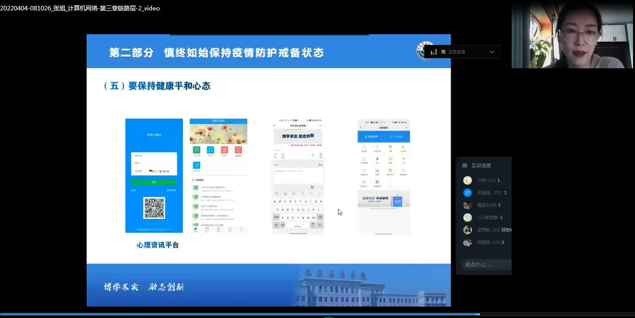Click the blue 27 avatar badge
This screenshot has height=318, width=635.
468,193
